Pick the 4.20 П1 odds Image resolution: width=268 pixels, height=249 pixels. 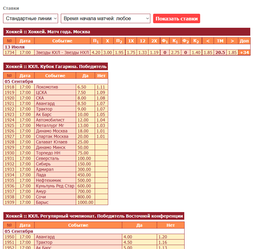pyautogui.click(x=96, y=52)
